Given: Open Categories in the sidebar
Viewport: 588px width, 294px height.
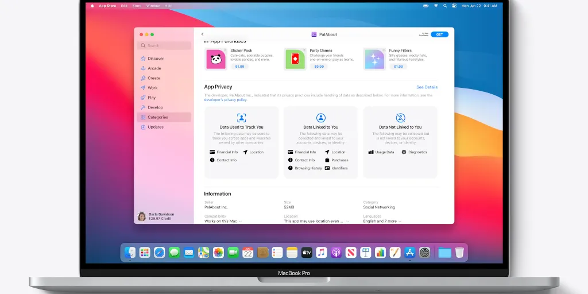Looking at the screenshot, I should click(x=164, y=117).
